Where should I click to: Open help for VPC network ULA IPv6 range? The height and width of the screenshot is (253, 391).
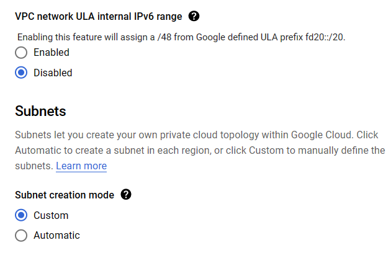(194, 16)
